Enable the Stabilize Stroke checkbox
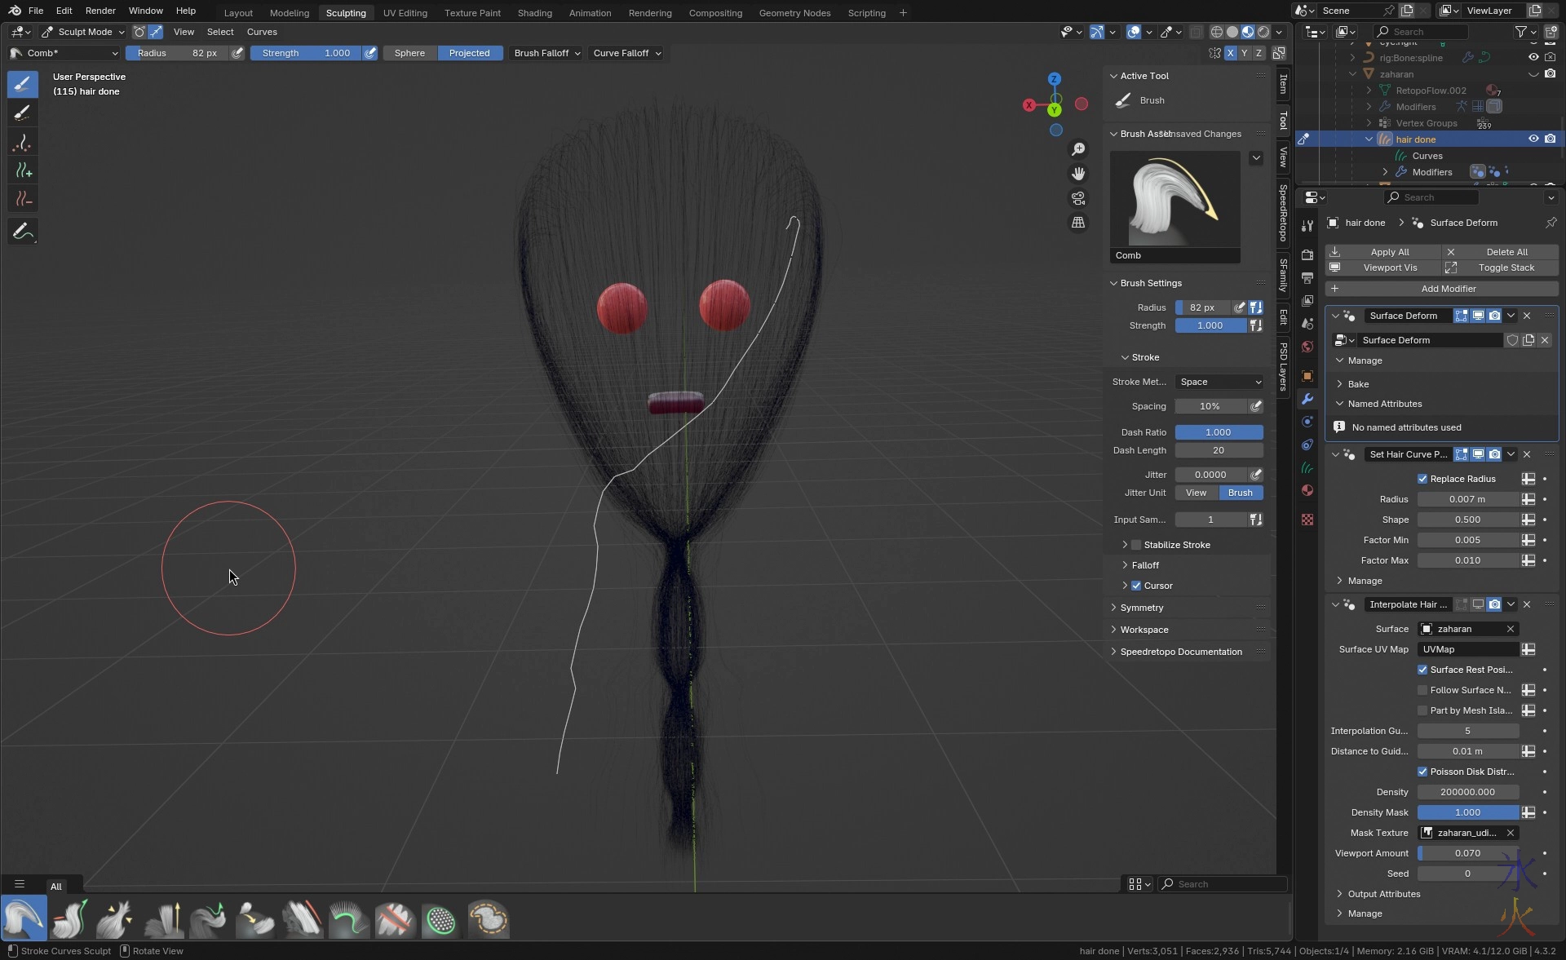The height and width of the screenshot is (960, 1566). pos(1136,545)
